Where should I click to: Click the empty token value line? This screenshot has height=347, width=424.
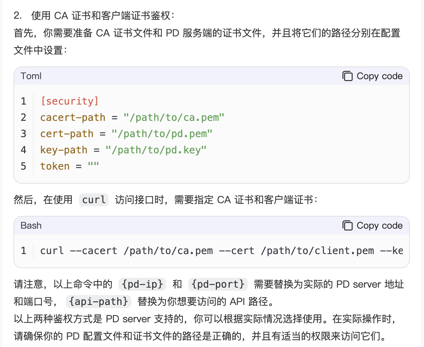70,166
